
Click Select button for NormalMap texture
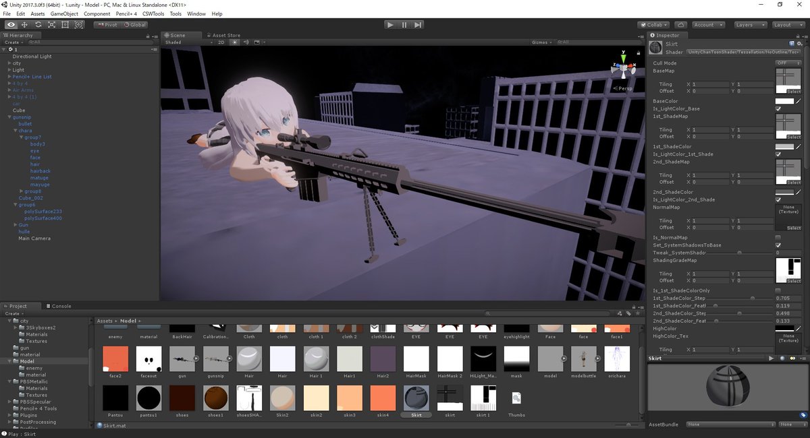793,228
